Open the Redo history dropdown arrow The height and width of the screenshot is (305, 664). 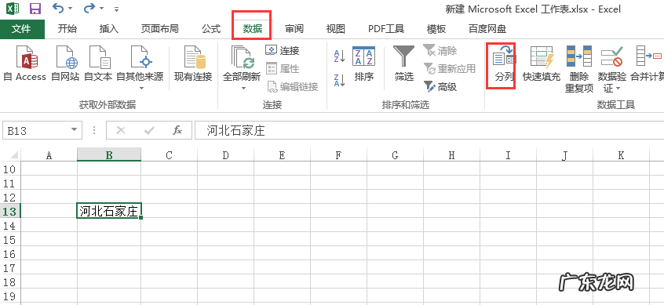coord(101,9)
